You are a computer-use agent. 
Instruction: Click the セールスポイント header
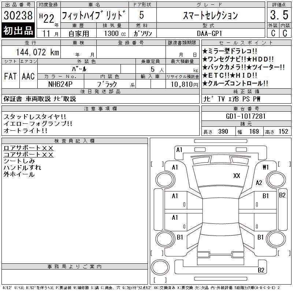246,43
